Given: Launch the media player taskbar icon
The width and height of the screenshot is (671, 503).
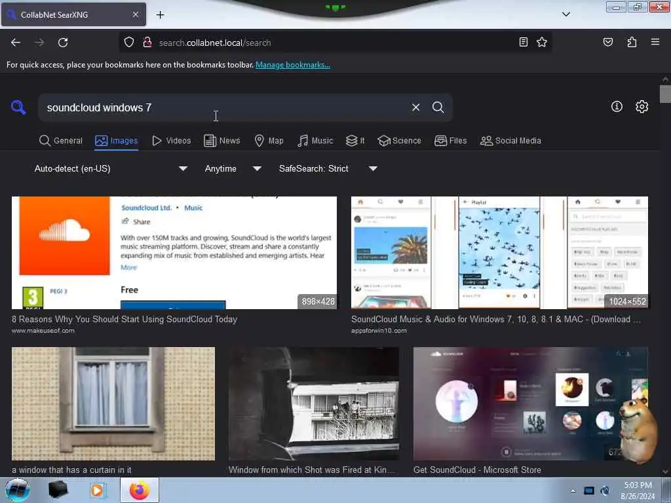Looking at the screenshot, I should [97, 490].
